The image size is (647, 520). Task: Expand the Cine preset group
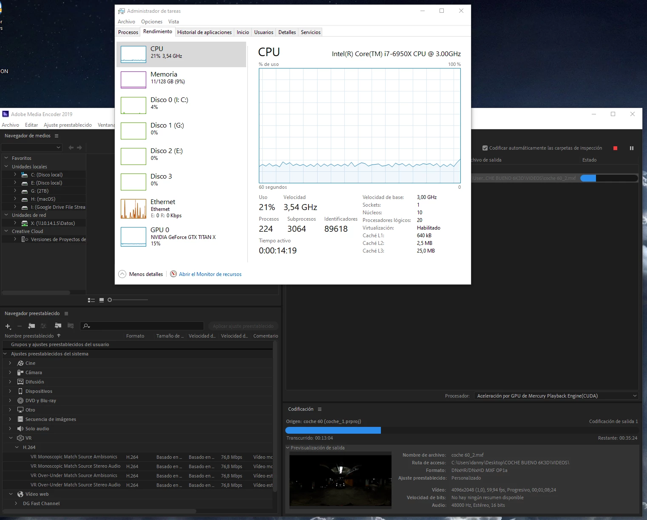10,363
